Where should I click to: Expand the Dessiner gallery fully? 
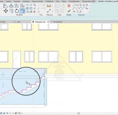point(89,12)
